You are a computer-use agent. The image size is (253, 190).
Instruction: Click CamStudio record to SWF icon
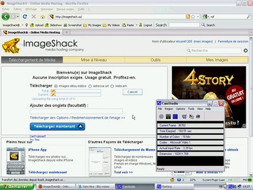tap(198, 117)
